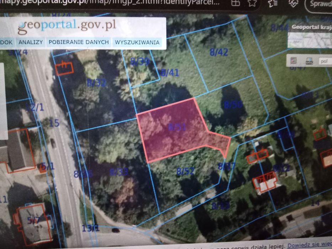
Task: Click the split screen icon in address bar
Action: pos(236,3)
